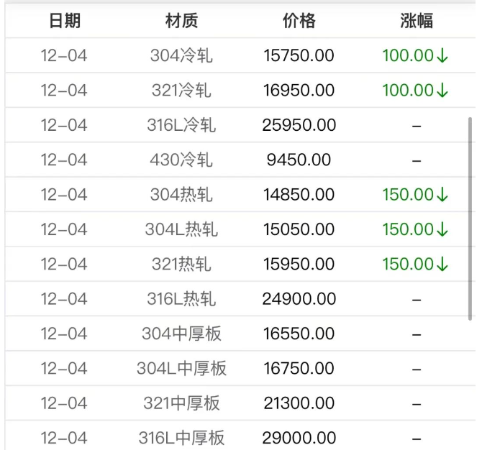Click the 价格 column header

click(299, 21)
